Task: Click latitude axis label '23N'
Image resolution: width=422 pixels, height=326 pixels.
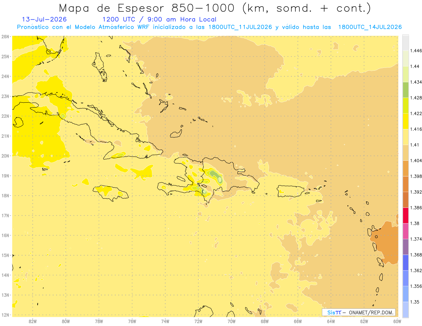Action: click(x=5, y=96)
